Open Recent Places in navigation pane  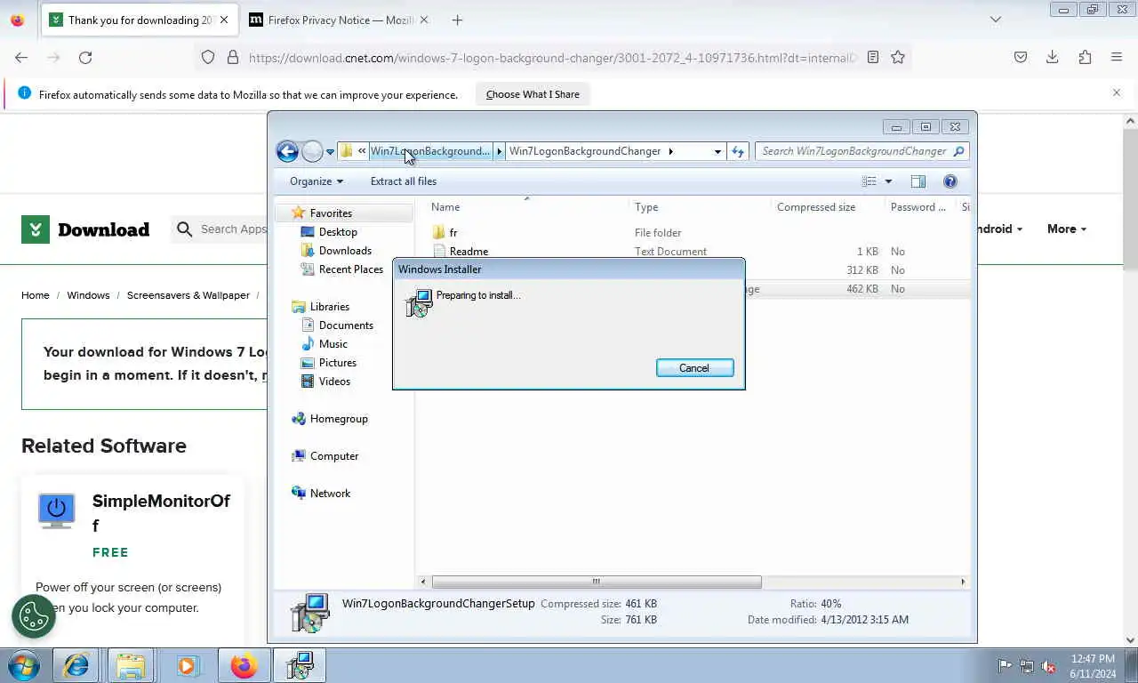click(350, 269)
